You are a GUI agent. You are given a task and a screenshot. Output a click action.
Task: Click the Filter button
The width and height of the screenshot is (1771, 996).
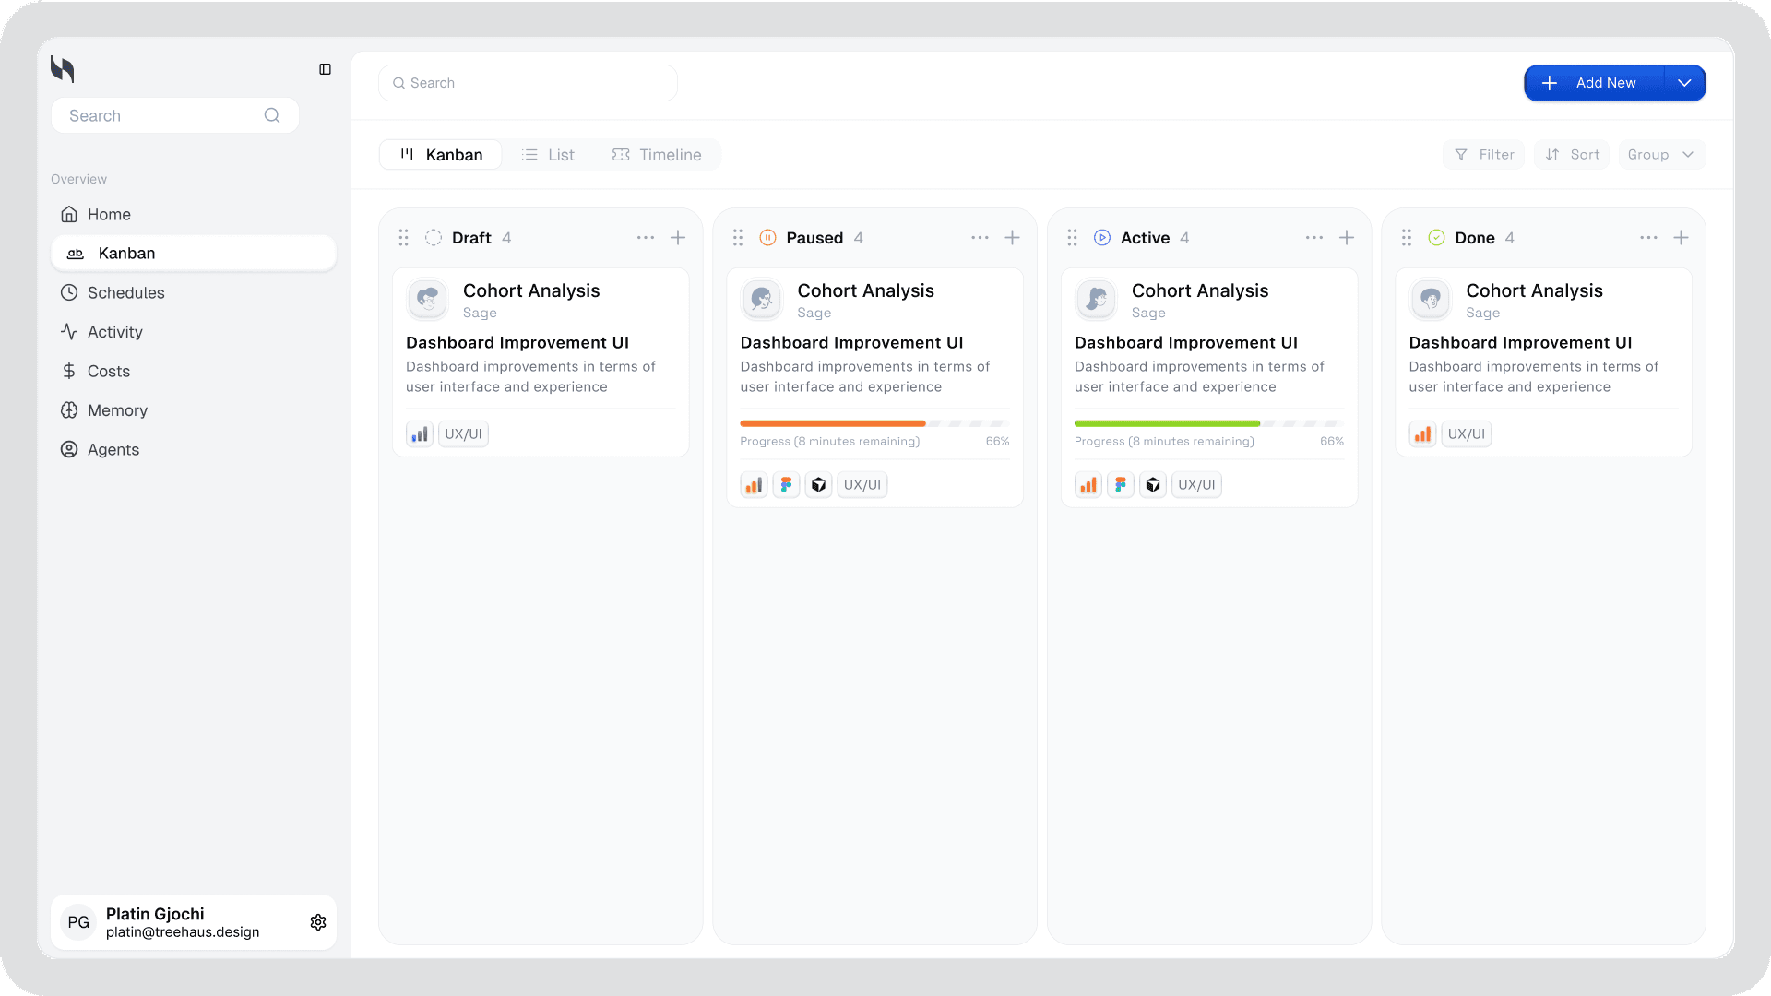[1484, 155]
